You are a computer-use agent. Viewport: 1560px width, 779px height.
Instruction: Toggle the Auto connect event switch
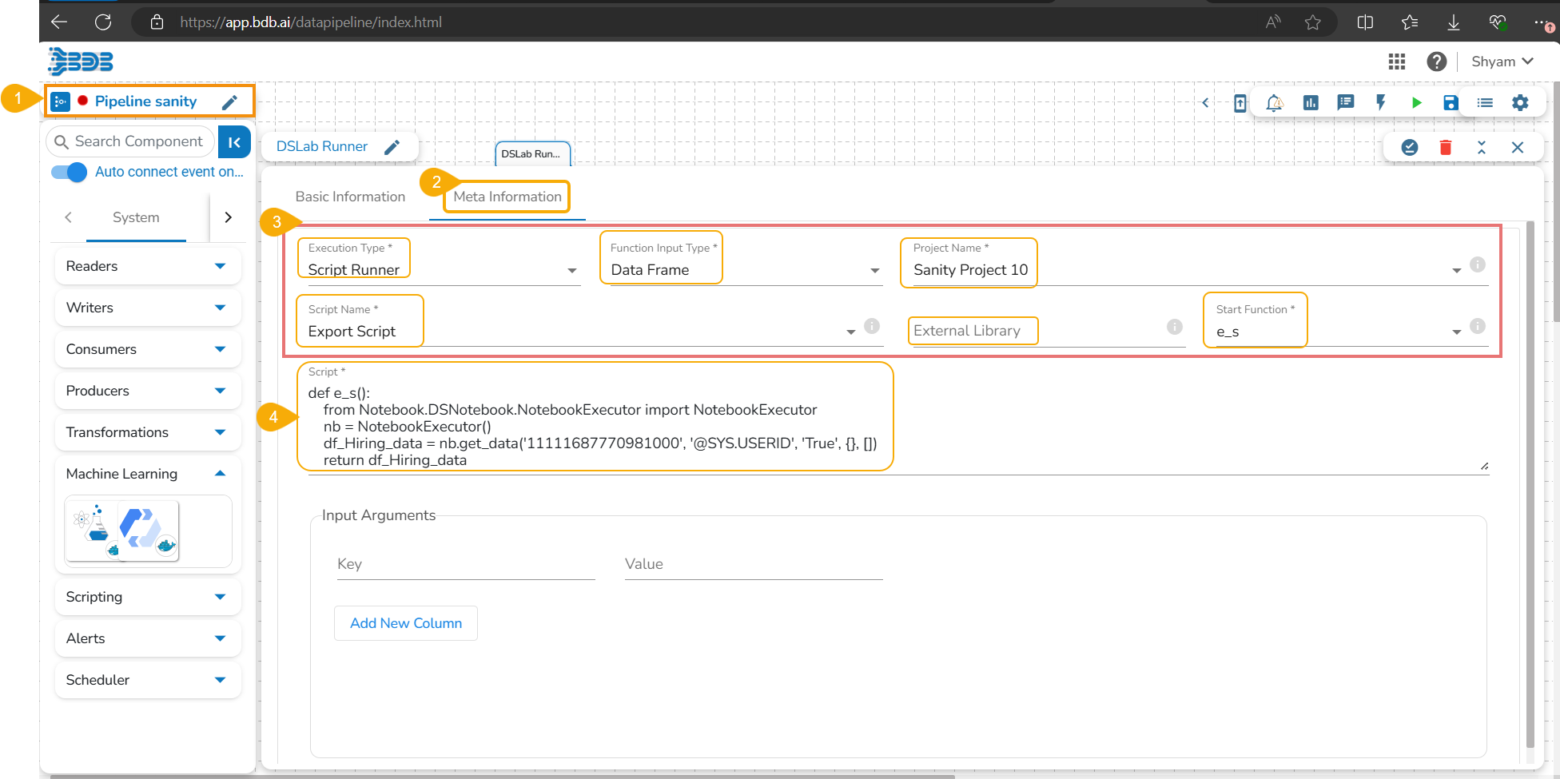[70, 172]
